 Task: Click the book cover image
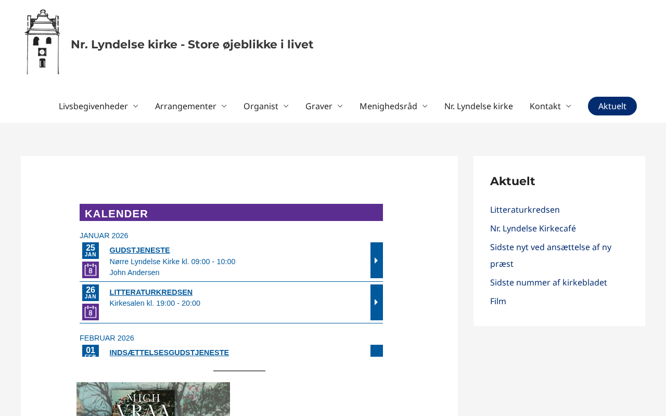153,399
